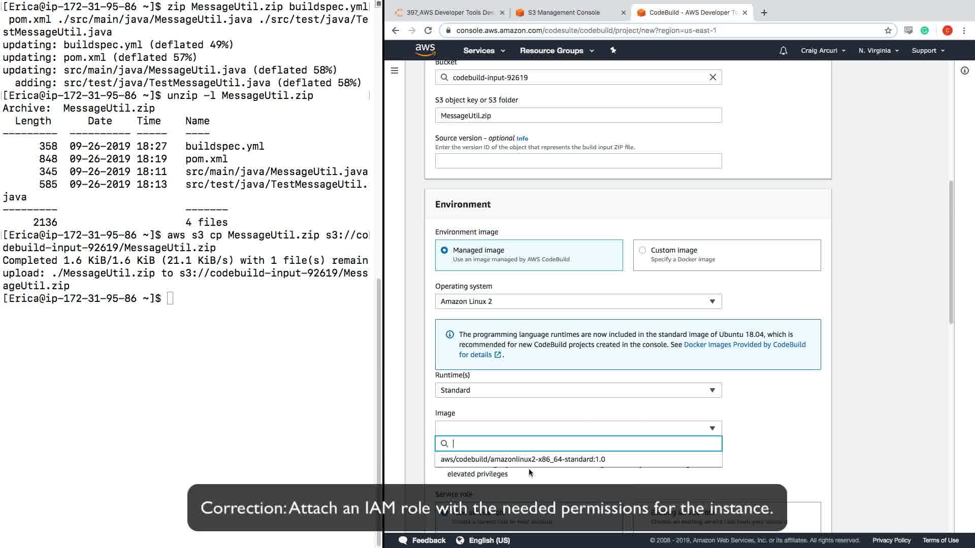Image resolution: width=975 pixels, height=548 pixels.
Task: Open the info panel icon at right
Action: [x=964, y=71]
